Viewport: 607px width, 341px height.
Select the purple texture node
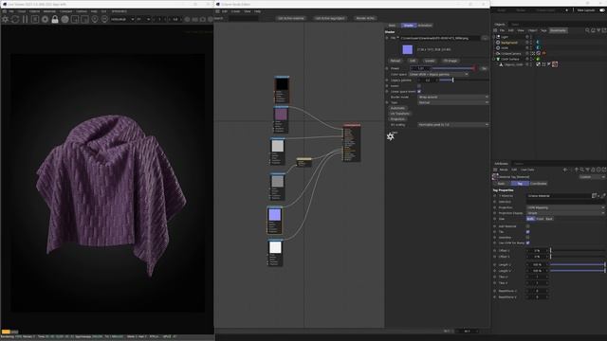[x=281, y=120]
